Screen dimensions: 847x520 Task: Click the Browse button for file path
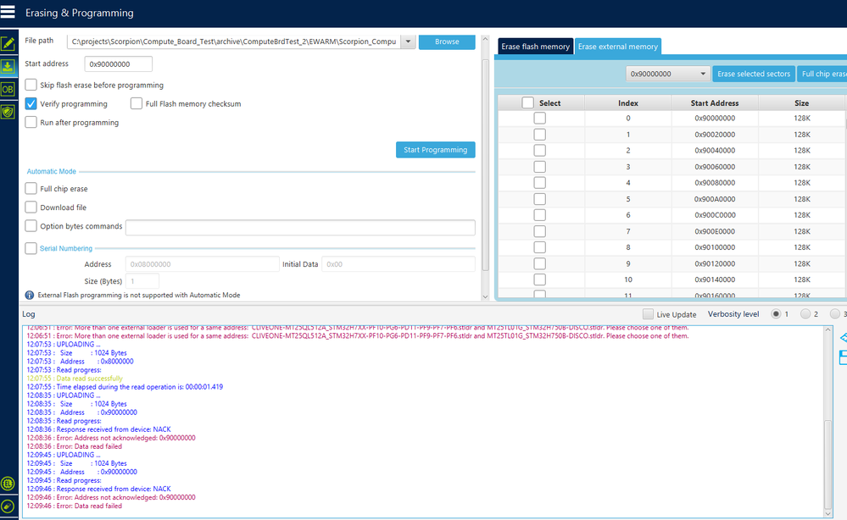(x=446, y=41)
